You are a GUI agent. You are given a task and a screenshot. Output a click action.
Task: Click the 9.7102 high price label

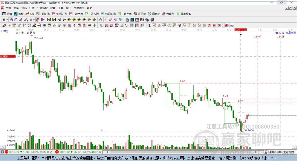click(x=39, y=37)
